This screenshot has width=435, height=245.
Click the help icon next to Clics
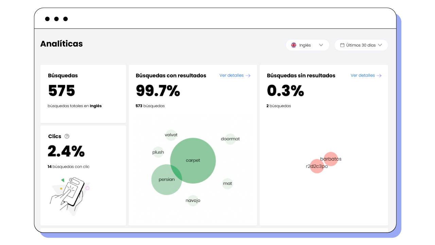click(x=67, y=136)
